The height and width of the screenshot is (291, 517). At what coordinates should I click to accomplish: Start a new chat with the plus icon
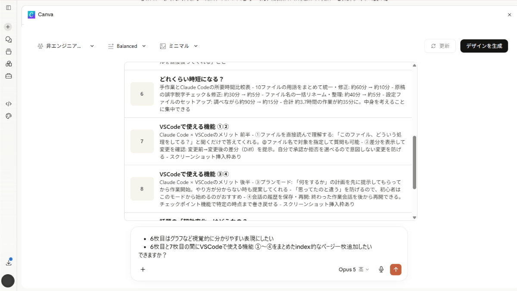(8, 27)
